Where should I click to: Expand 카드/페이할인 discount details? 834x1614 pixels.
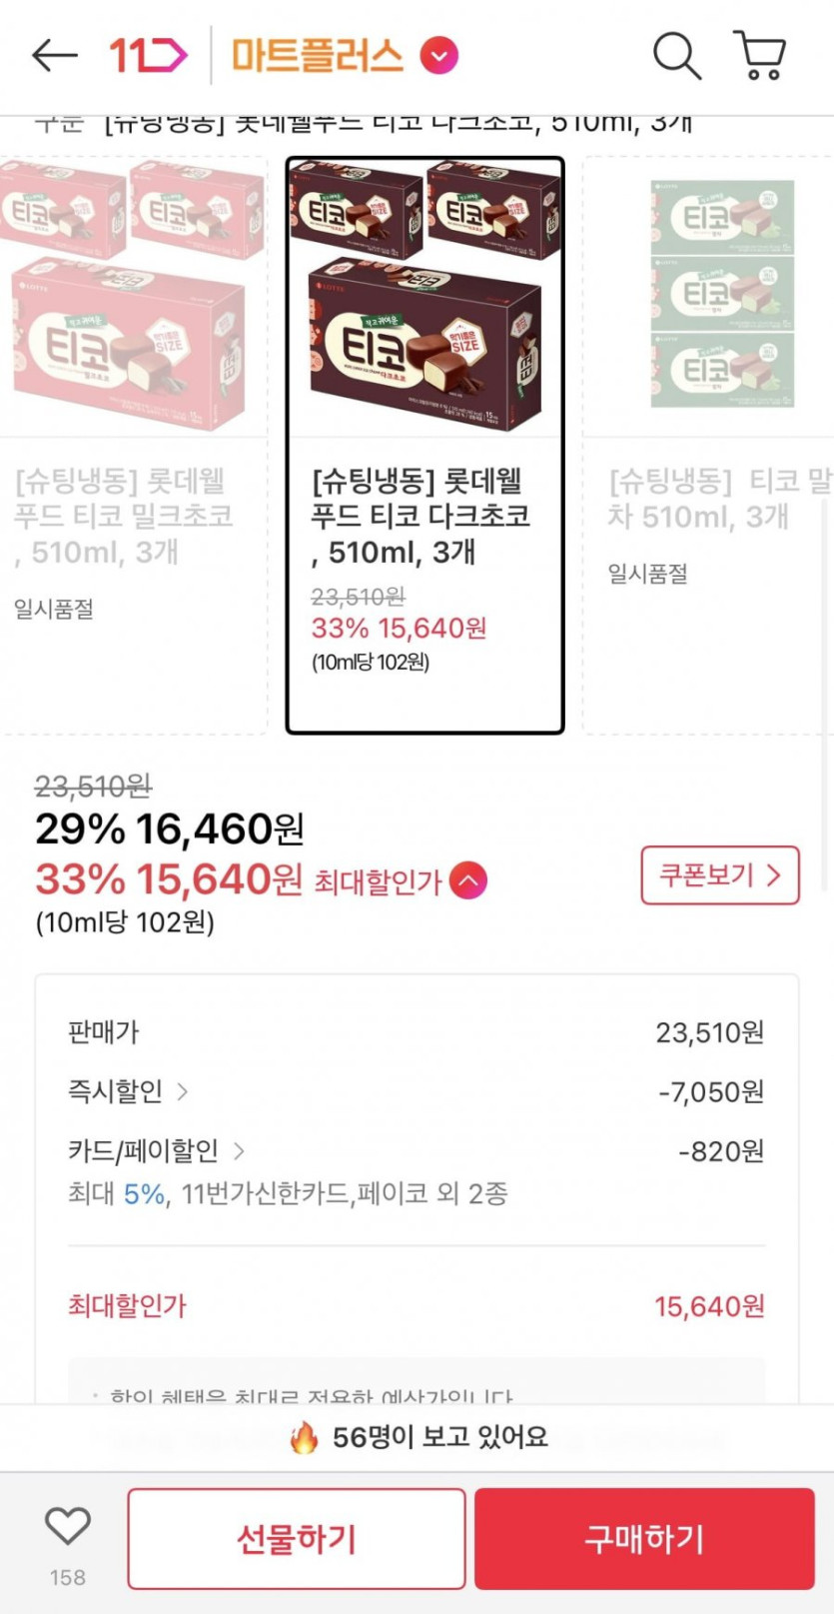[156, 1151]
